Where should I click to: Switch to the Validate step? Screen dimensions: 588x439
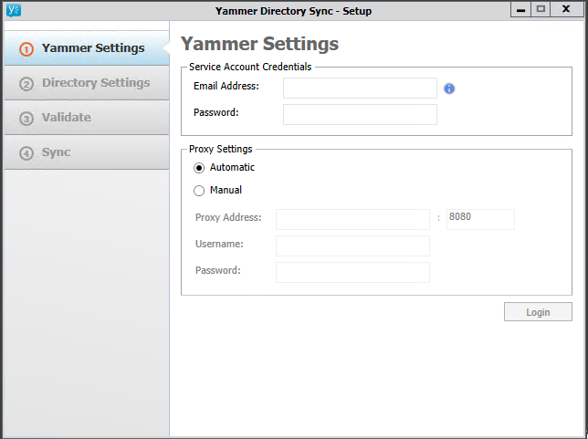pyautogui.click(x=66, y=118)
